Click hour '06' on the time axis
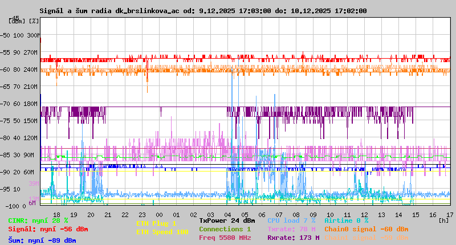 pyautogui.click(x=262, y=215)
